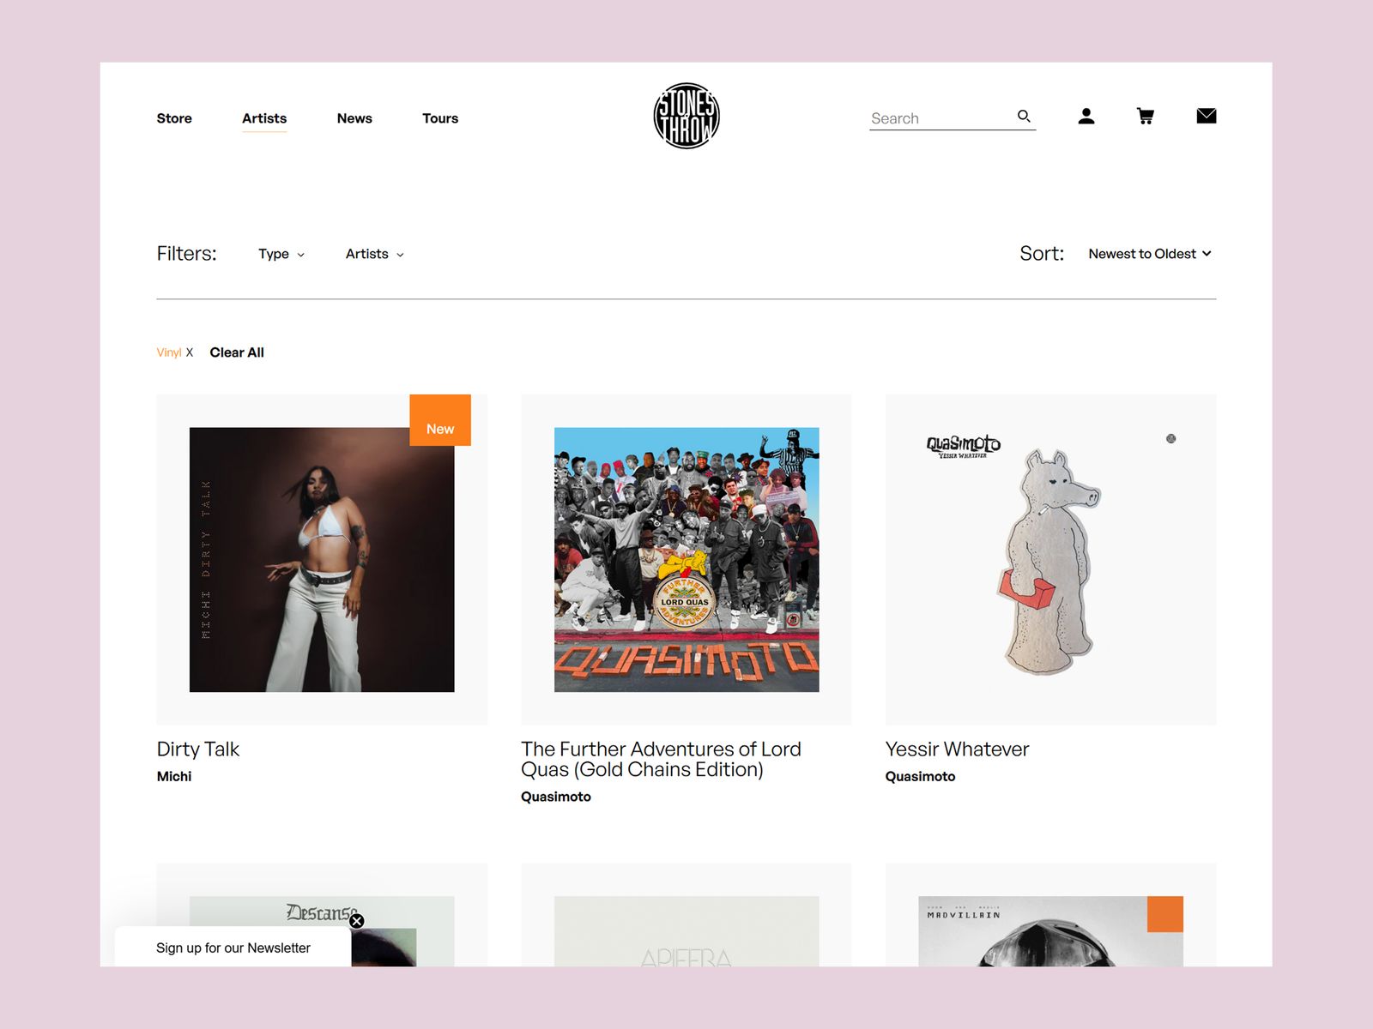1373x1029 pixels.
Task: Open your account profile icon
Action: click(x=1086, y=117)
